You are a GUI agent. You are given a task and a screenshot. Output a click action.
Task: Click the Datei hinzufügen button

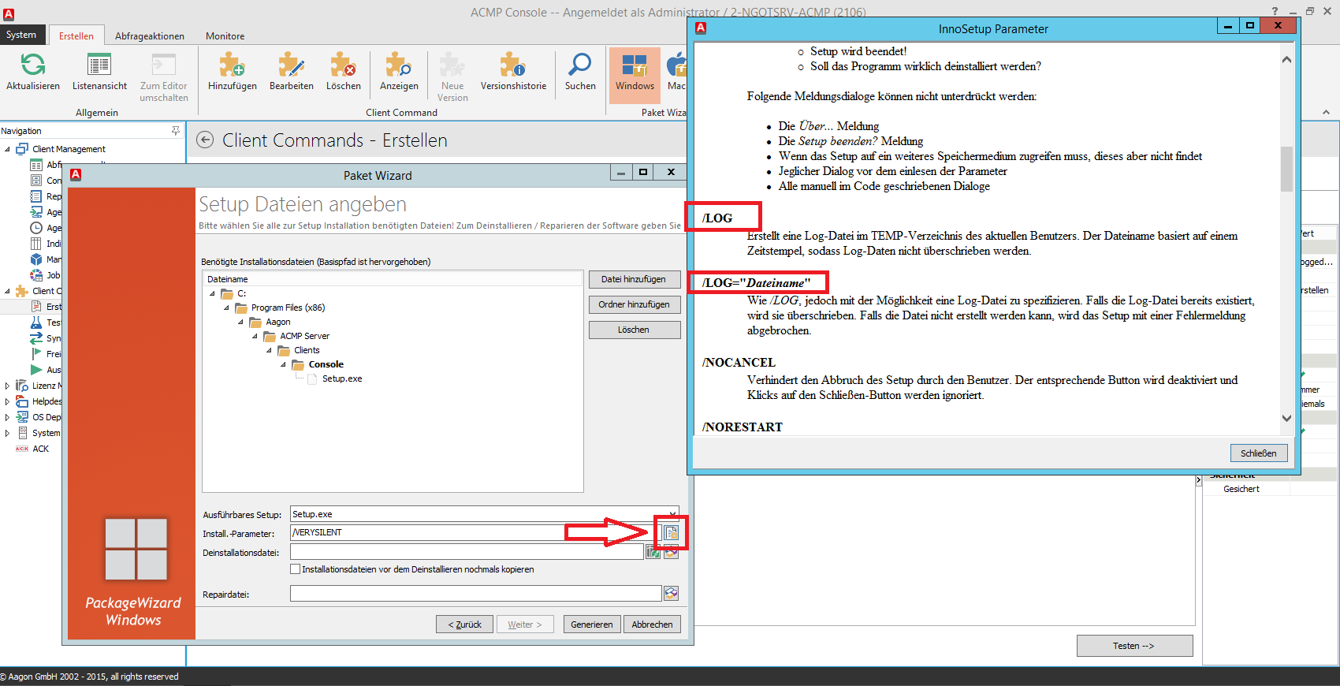click(x=634, y=279)
